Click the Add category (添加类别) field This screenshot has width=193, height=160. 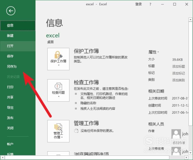(178, 80)
